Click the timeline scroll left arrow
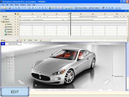This screenshot has width=129, height=97. point(40,40)
